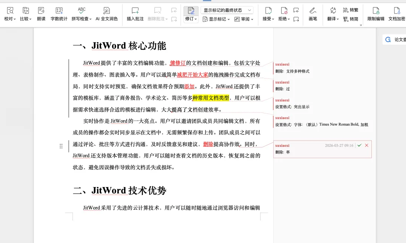Open 限制编辑 restrict editing
Viewport: 406px width, 243px height.
(376, 14)
